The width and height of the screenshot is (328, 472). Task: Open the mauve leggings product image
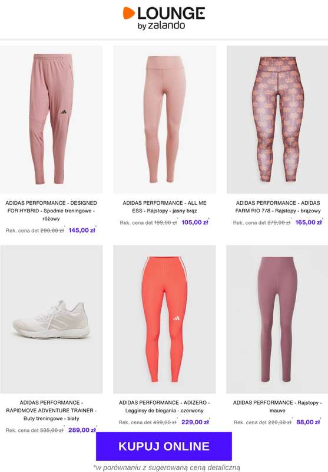277,319
